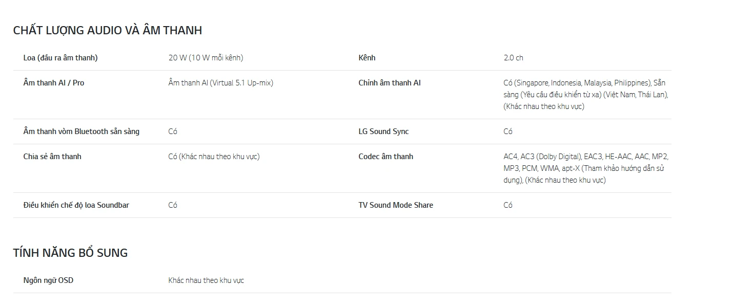Select the Ngôn ngữ OSD label
Image resolution: width=753 pixels, height=308 pixels.
48,280
